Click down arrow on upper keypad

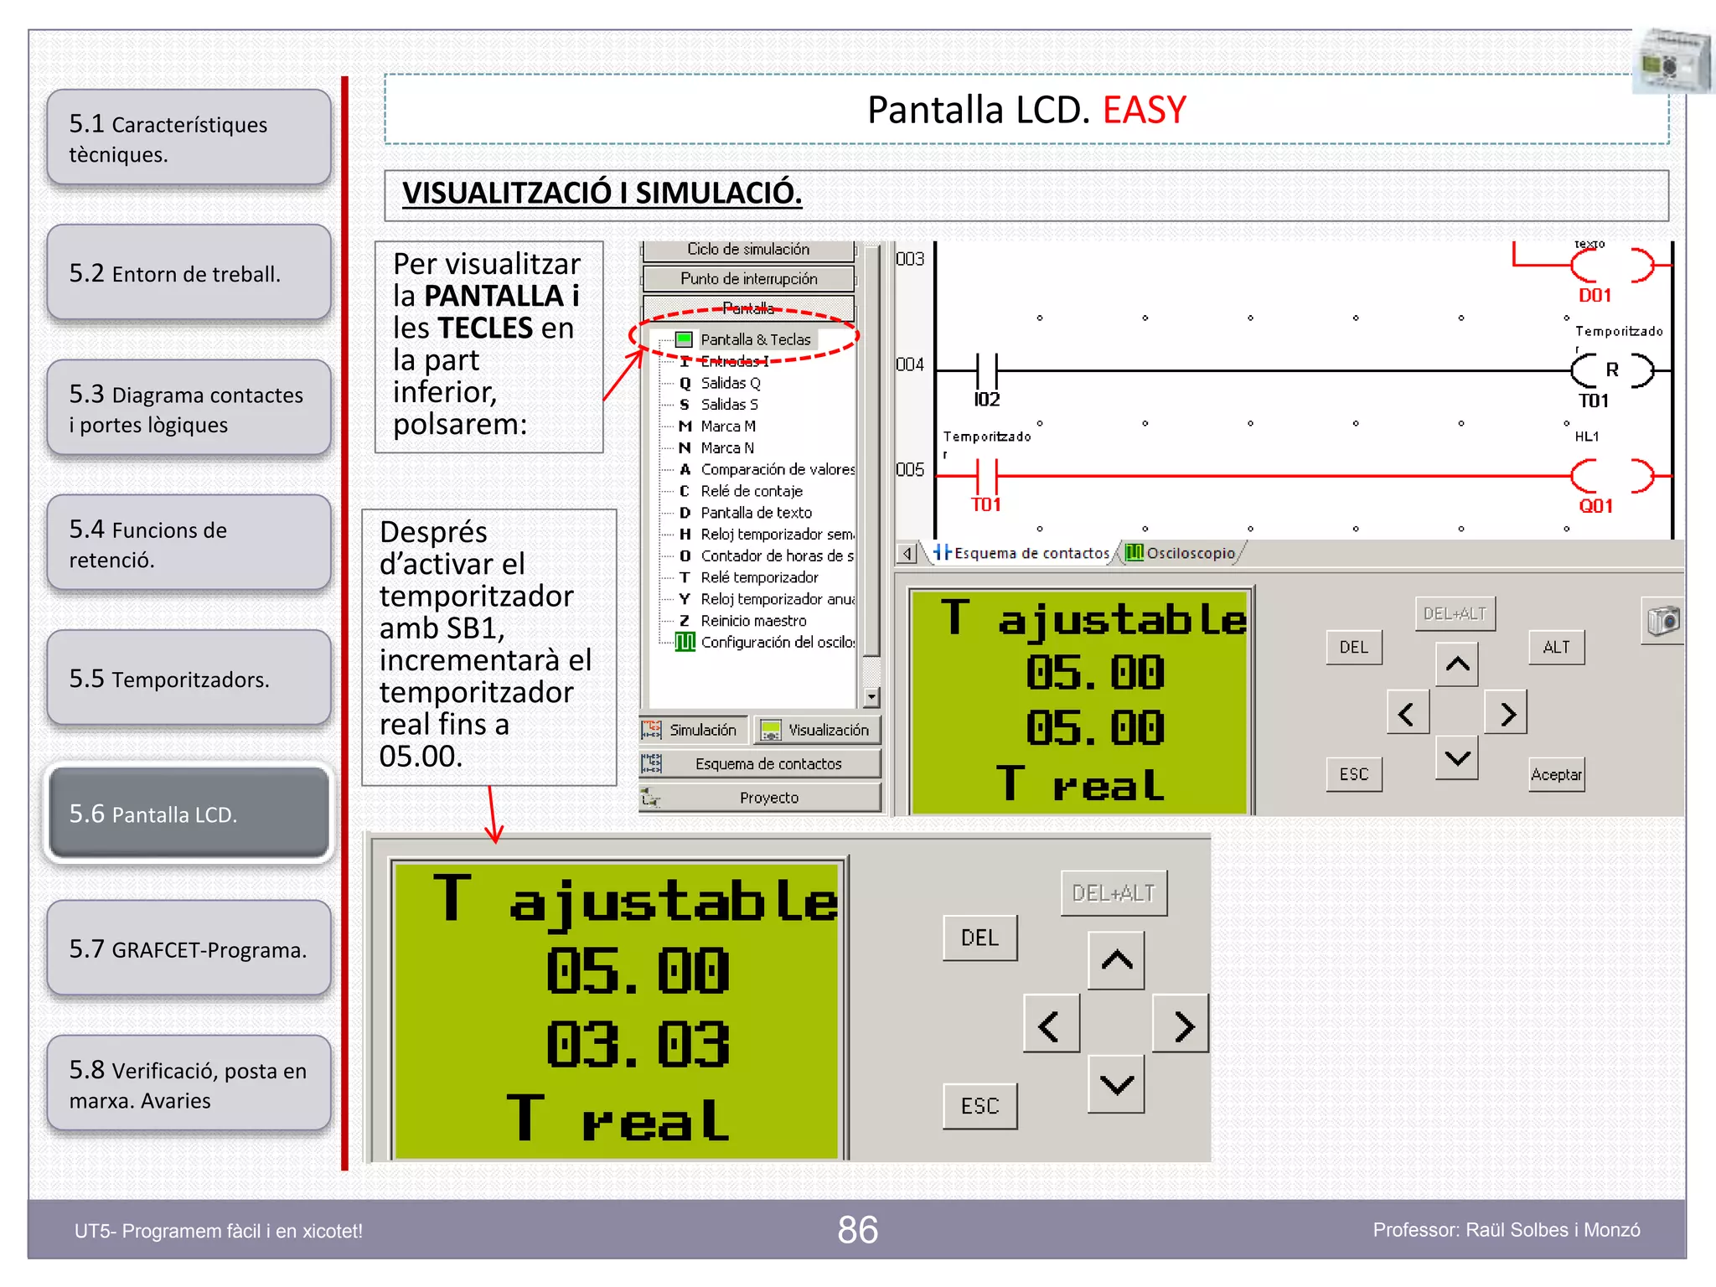[x=1457, y=758]
